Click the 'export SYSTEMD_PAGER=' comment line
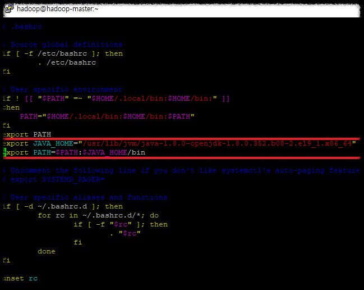364x290 pixels. pyautogui.click(x=54, y=179)
